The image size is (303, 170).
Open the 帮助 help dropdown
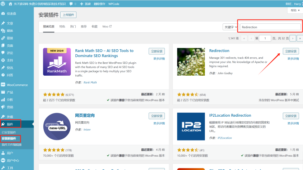pyautogui.click(x=295, y=10)
